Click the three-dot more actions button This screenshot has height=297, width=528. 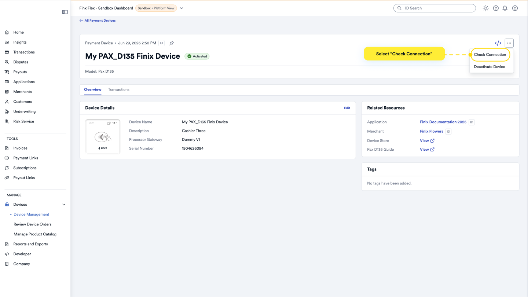[509, 43]
